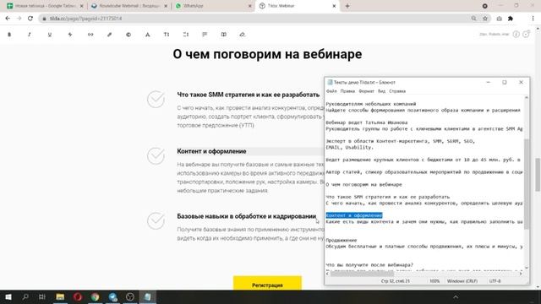
Task: Apply underline formatting in Tilda toolbar
Action: pos(50,35)
